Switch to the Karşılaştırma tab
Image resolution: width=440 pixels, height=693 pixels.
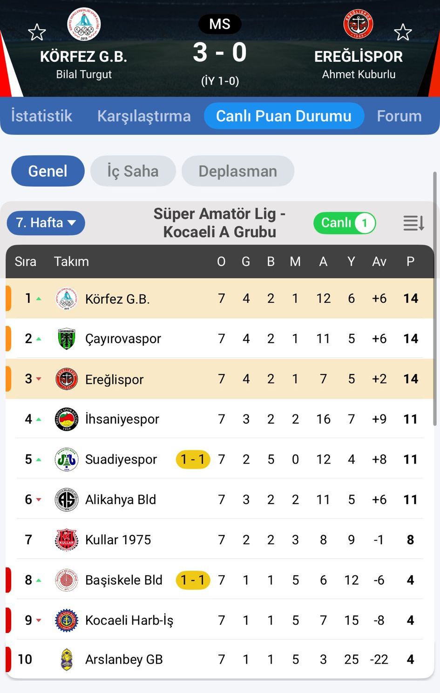(144, 116)
